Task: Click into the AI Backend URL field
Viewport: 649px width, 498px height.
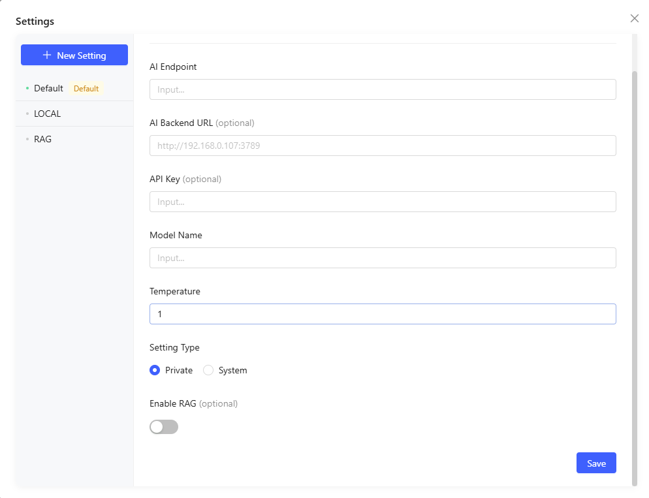Action: point(383,146)
